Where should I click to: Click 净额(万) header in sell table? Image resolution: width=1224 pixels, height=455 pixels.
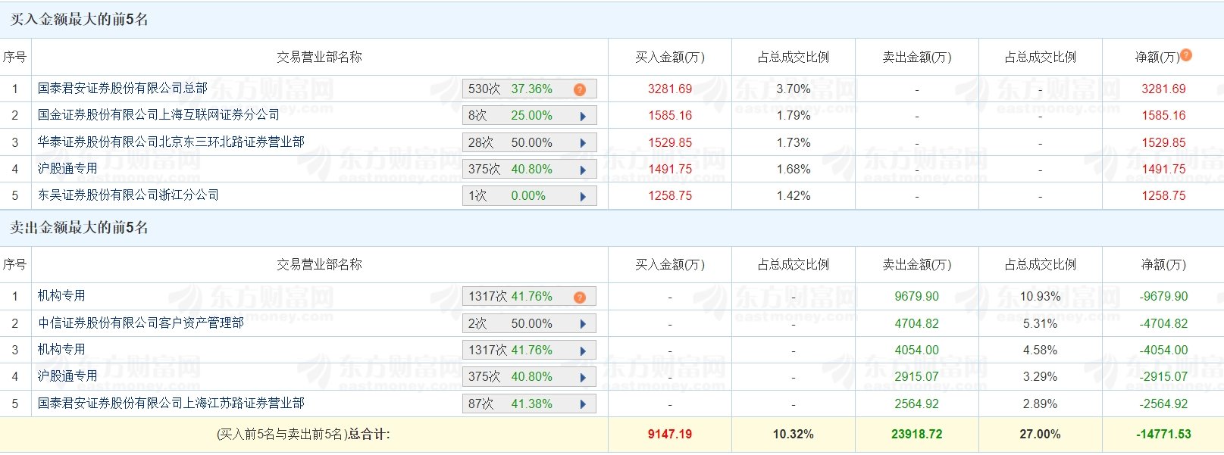(x=1163, y=265)
